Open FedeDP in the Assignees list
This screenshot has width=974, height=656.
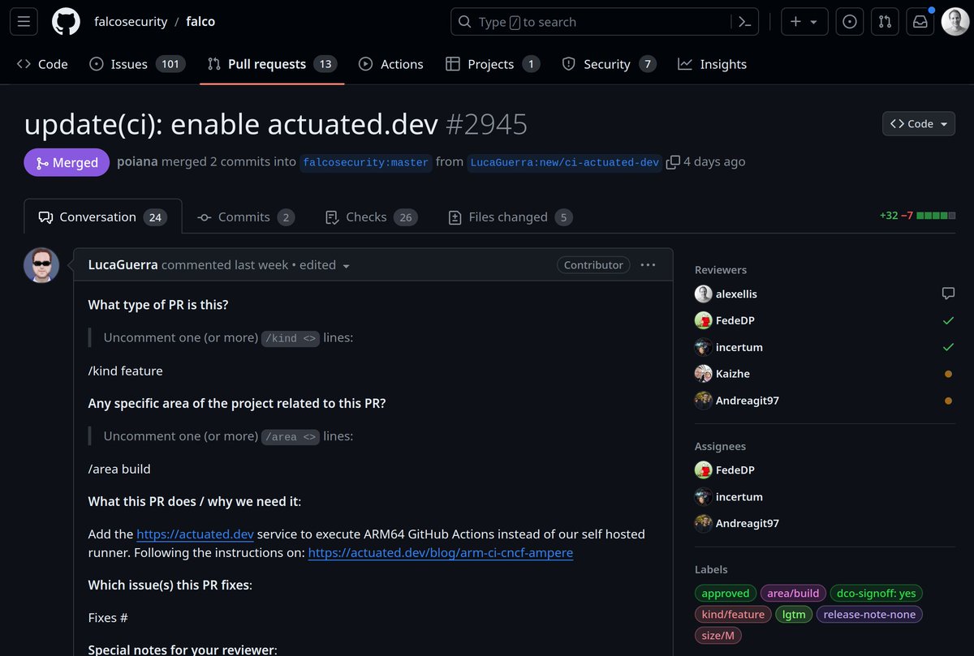[735, 469]
